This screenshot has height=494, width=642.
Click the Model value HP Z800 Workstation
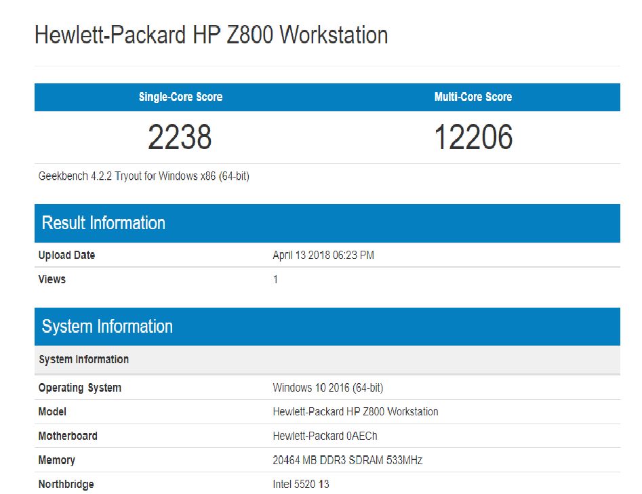tap(355, 411)
